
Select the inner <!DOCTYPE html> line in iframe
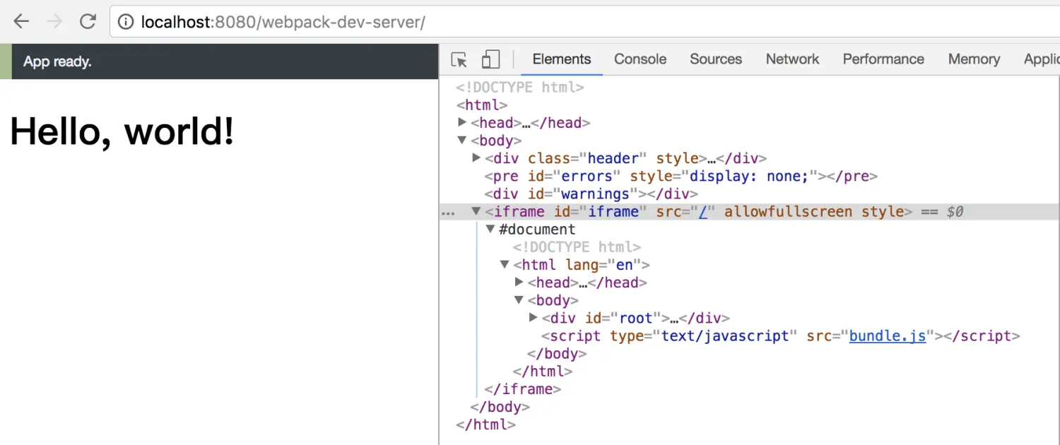[577, 247]
